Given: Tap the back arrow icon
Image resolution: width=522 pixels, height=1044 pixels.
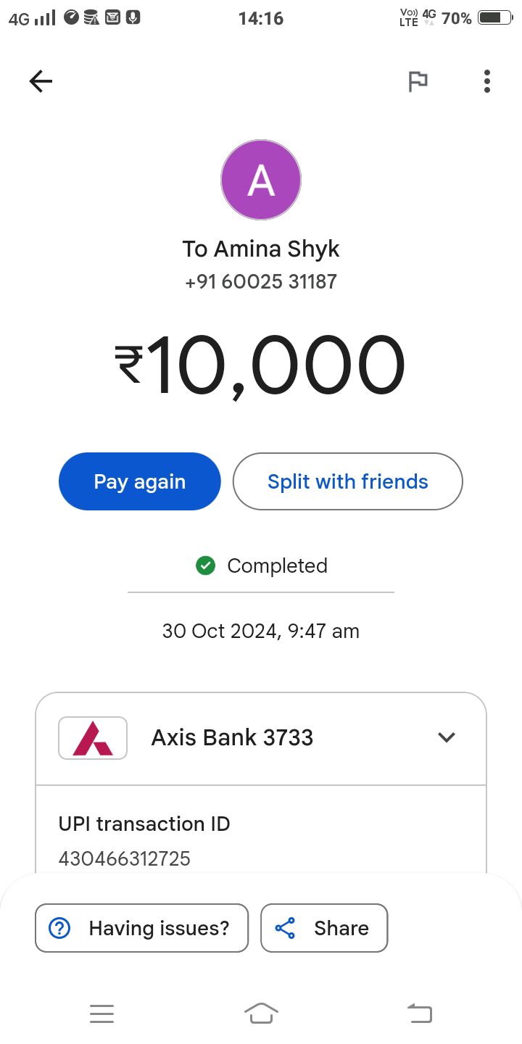Looking at the screenshot, I should (41, 81).
